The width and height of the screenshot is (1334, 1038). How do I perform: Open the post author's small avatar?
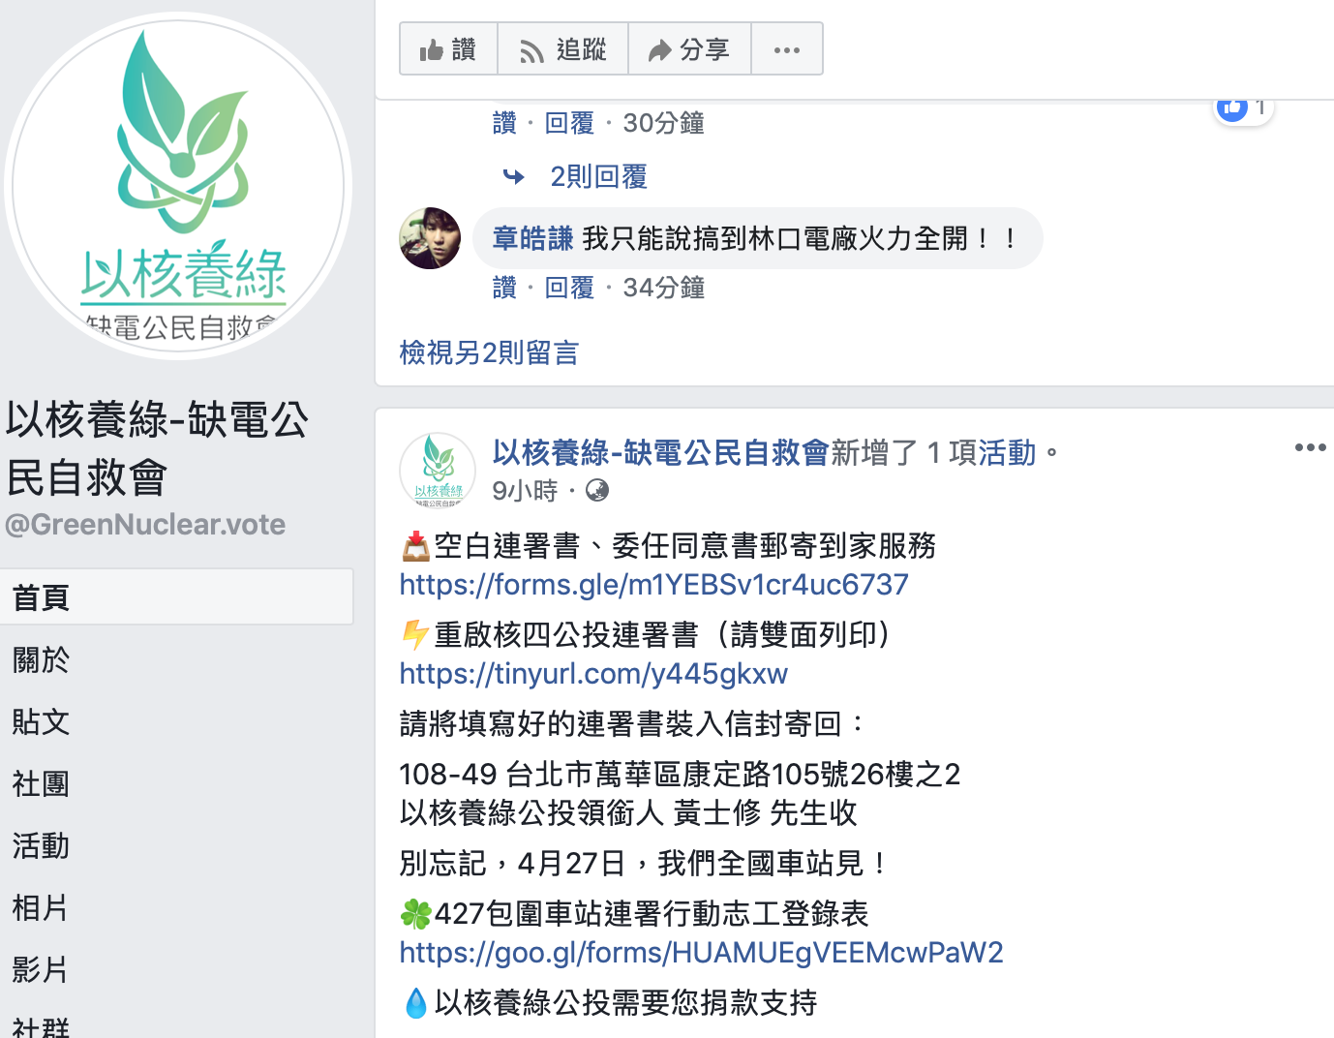click(x=438, y=470)
